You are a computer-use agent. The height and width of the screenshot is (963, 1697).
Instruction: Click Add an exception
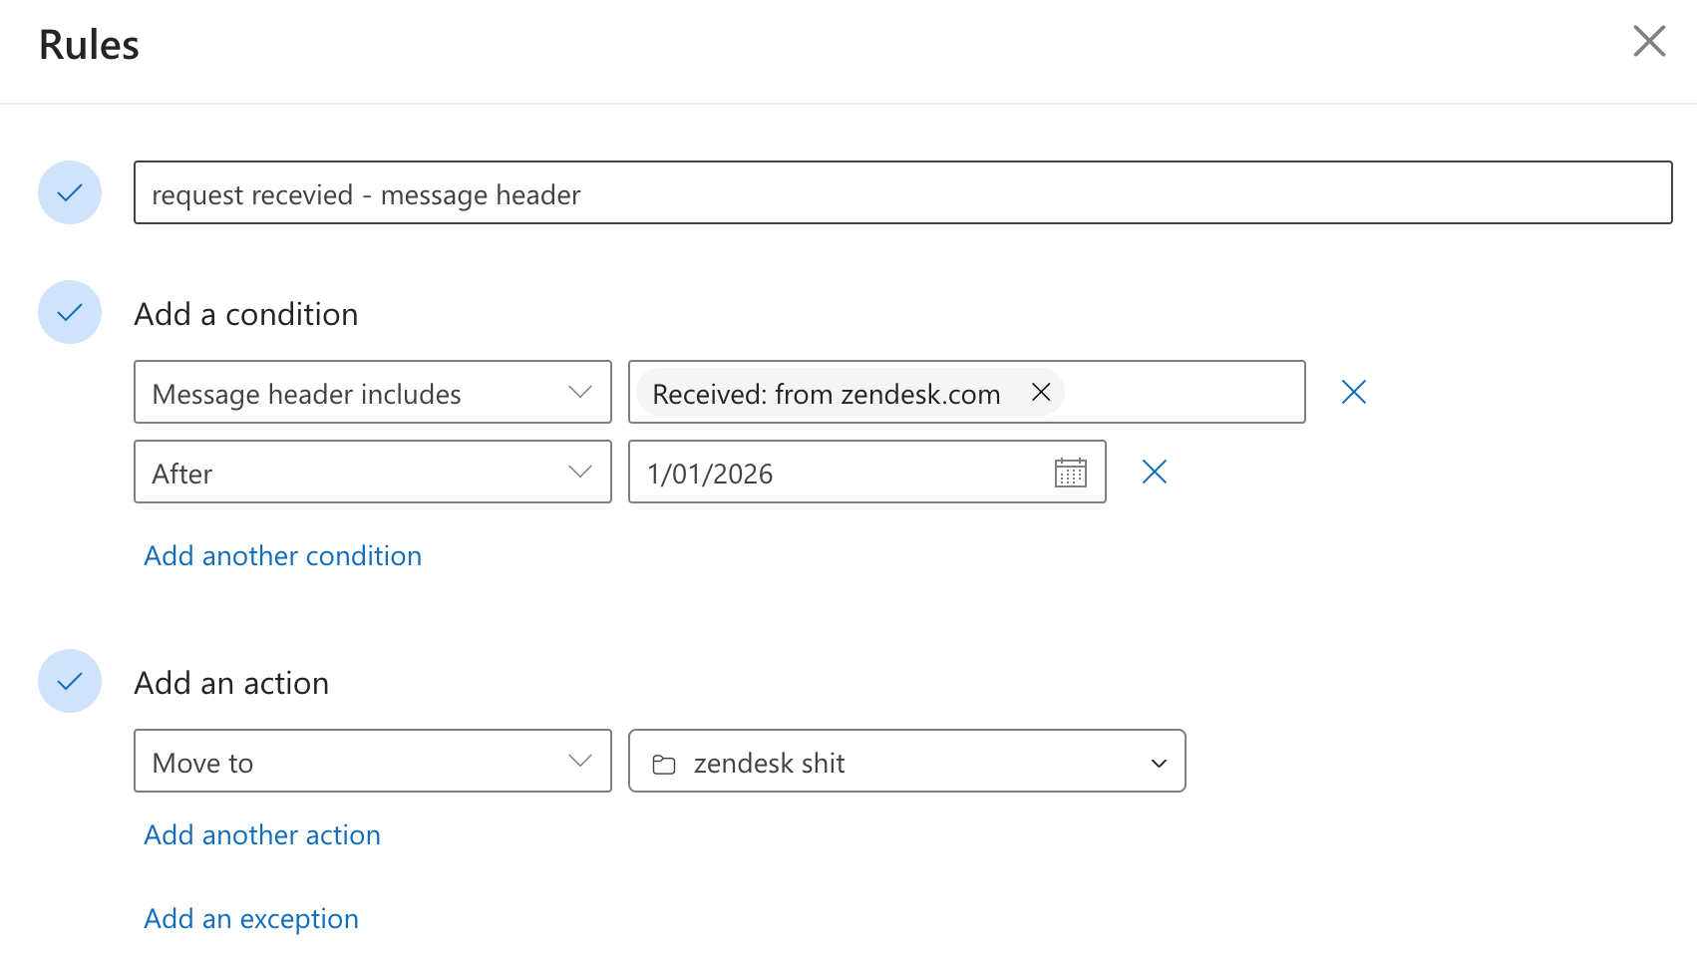[x=251, y=919]
